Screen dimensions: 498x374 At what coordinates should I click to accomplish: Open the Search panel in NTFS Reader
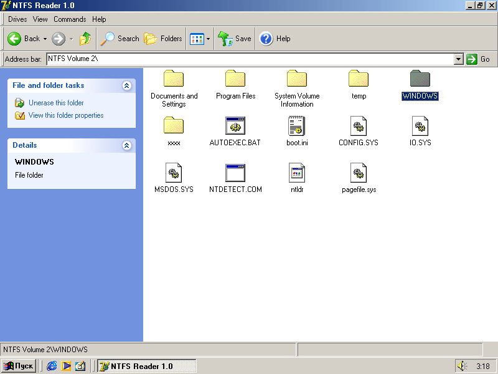tap(120, 38)
